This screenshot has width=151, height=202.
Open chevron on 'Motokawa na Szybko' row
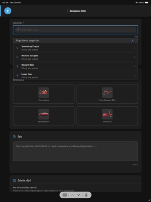click(x=135, y=57)
